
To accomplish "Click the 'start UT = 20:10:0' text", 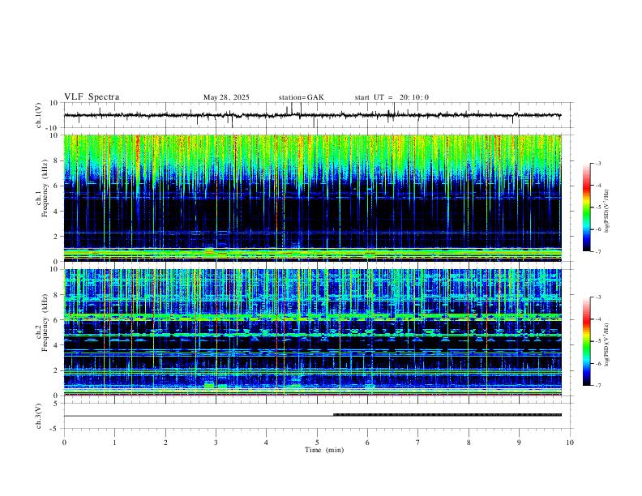I will click(x=392, y=97).
